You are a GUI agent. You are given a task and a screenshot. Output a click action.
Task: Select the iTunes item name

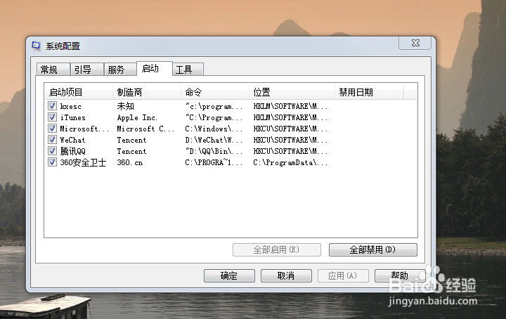click(73, 117)
